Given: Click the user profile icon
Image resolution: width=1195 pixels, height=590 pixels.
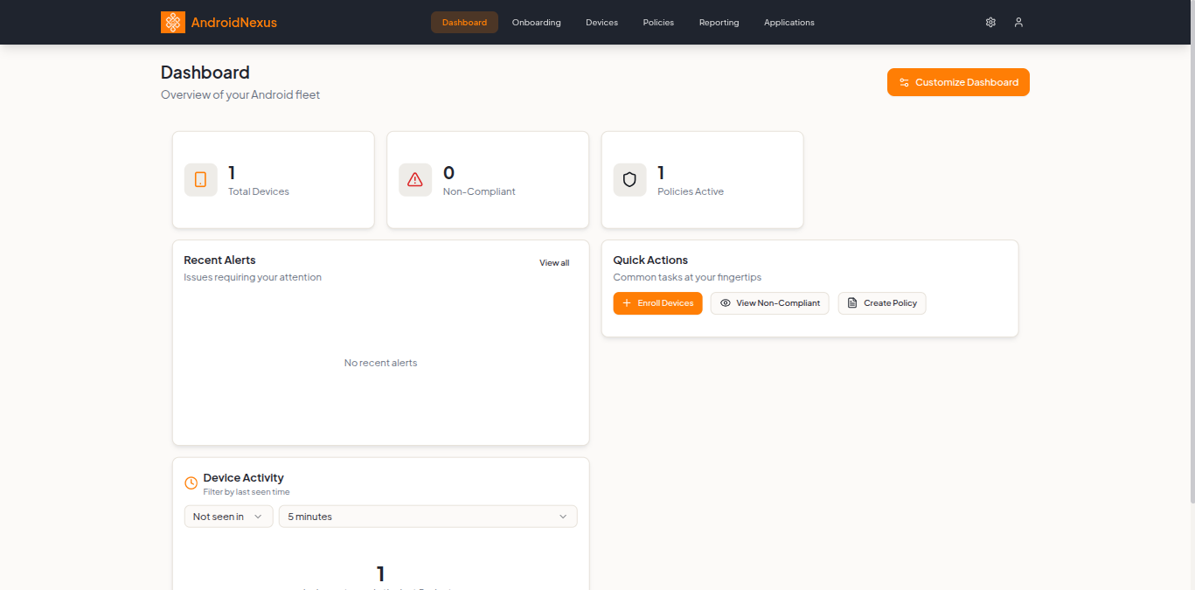Looking at the screenshot, I should pos(1018,22).
